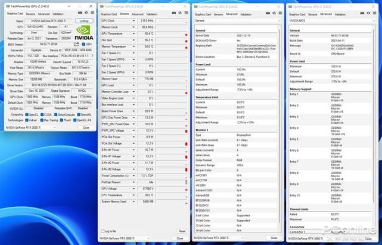
Task: Click refresh icon in Sensors window
Action: (x=180, y=13)
